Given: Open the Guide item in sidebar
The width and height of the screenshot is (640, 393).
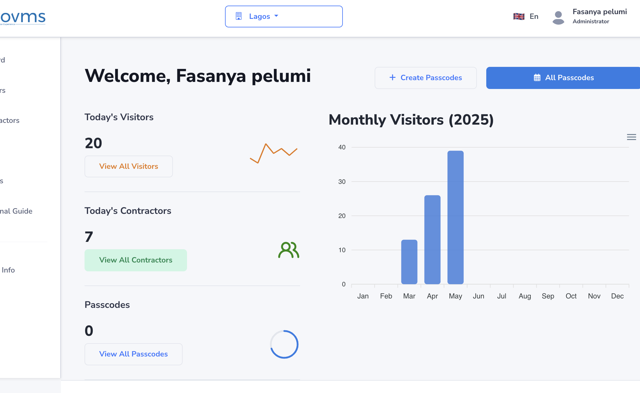Looking at the screenshot, I should [16, 211].
